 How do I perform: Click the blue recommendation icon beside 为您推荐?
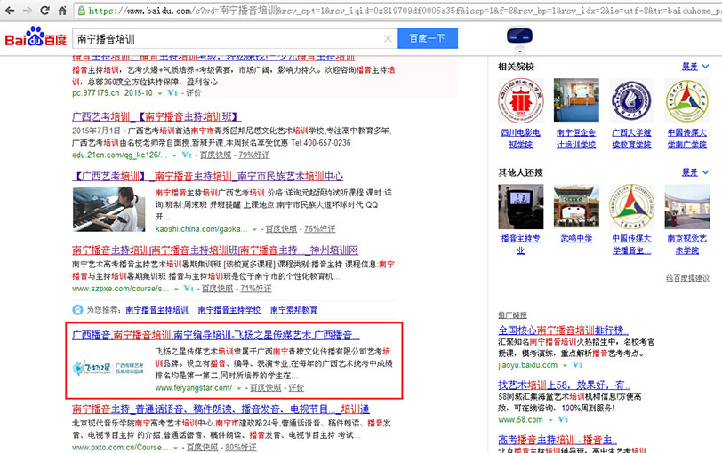(x=78, y=310)
